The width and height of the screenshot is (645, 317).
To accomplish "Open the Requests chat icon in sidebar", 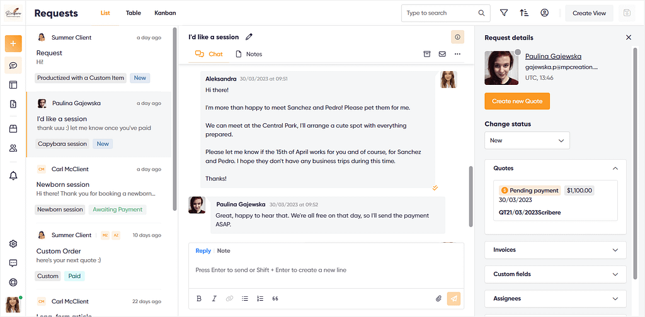I will pos(13,65).
